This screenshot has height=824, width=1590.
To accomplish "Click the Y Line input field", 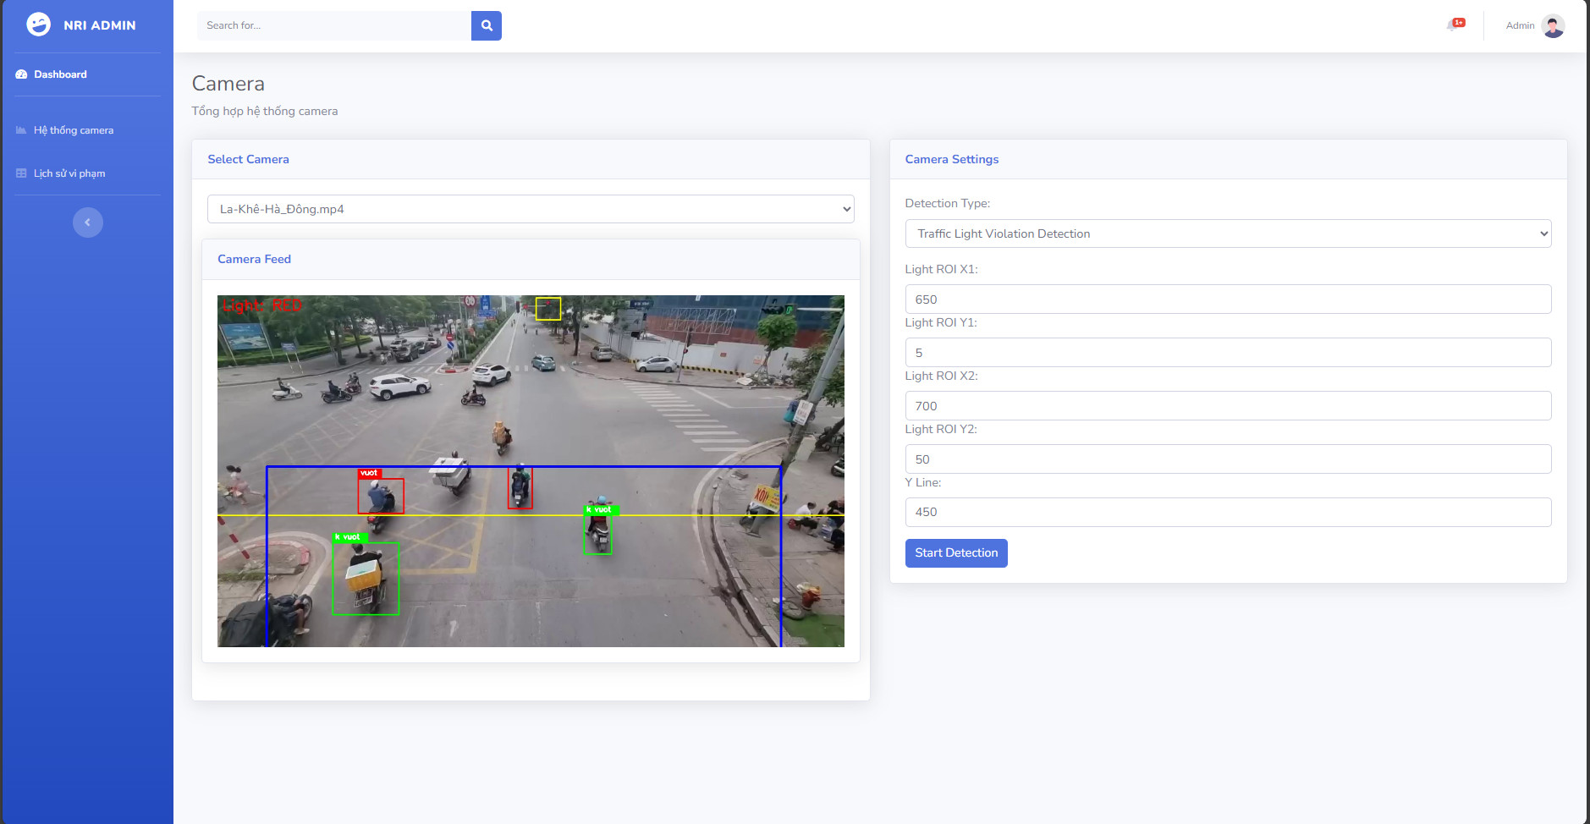I will pos(1228,513).
